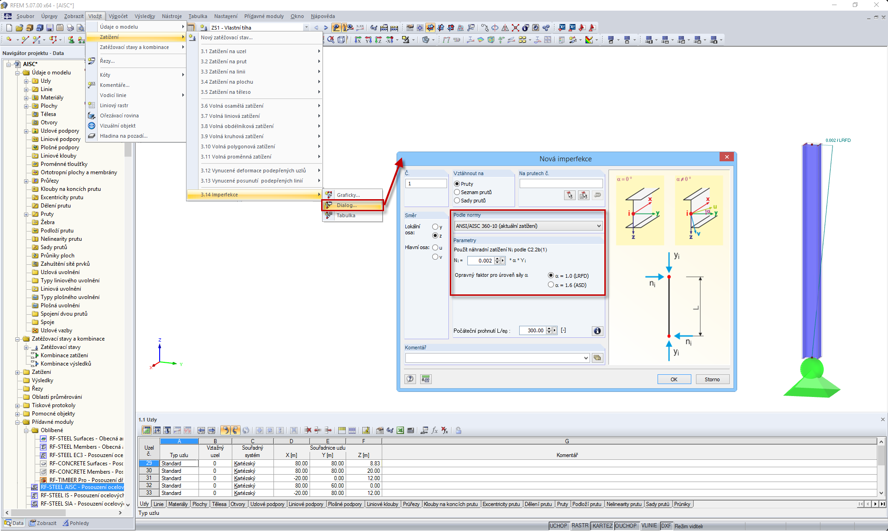The height and width of the screenshot is (531, 888).
Task: Choose local axis y radio button
Action: pos(435,227)
